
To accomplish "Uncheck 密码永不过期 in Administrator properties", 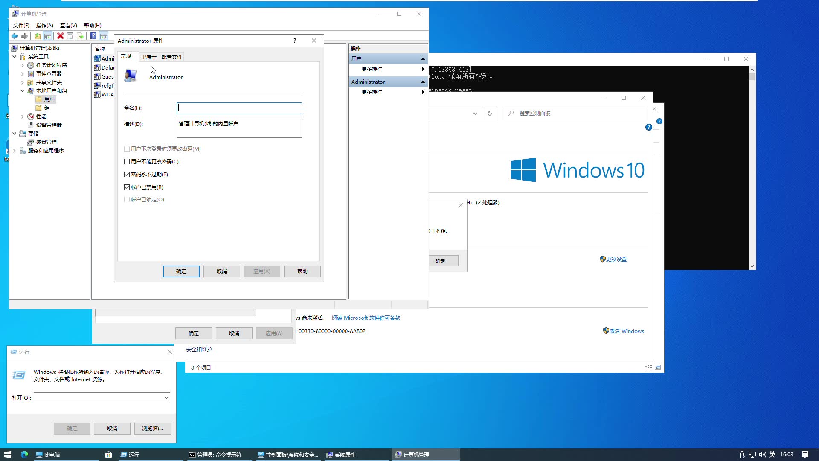I will [127, 174].
